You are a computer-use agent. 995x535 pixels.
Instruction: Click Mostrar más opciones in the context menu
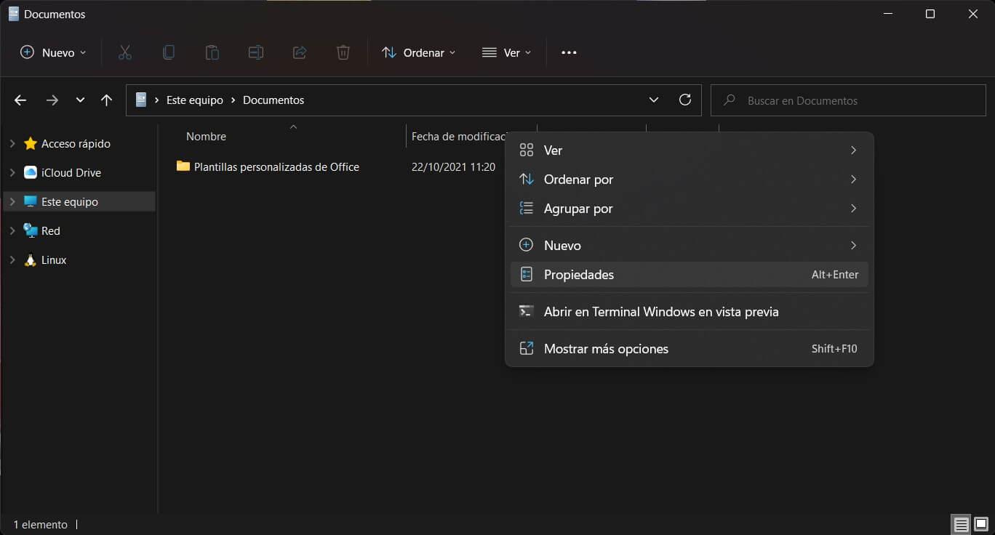[x=606, y=348]
